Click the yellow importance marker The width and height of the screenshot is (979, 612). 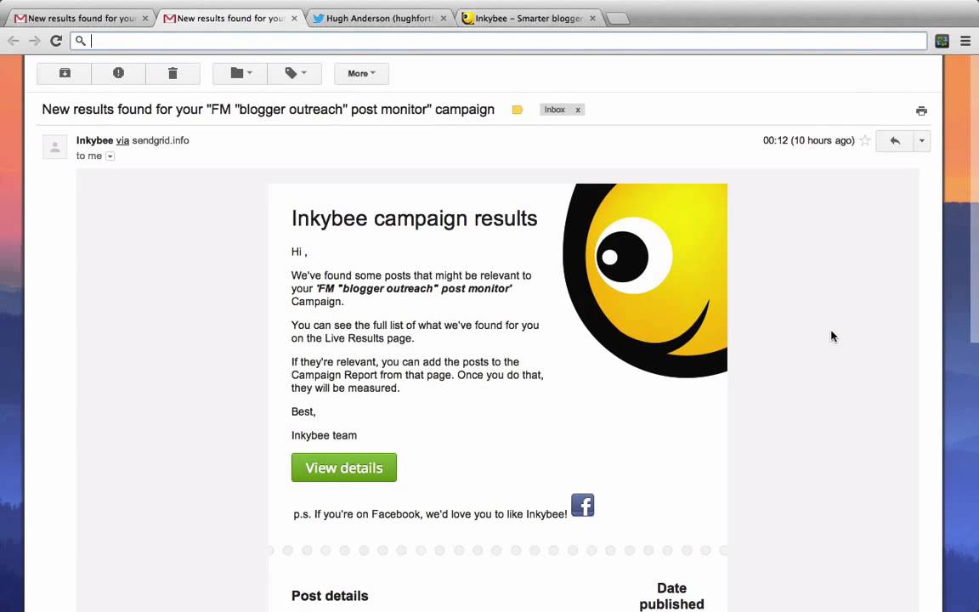click(517, 110)
